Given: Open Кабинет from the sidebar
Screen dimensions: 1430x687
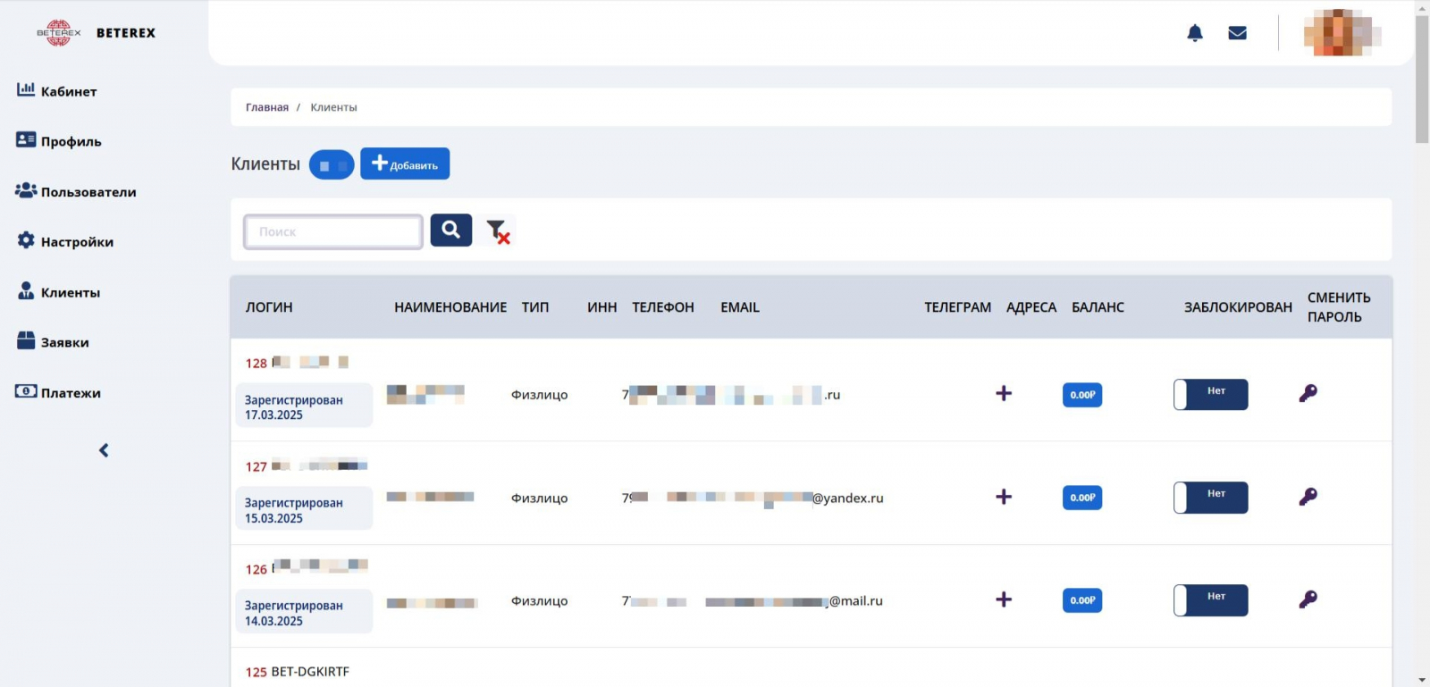Looking at the screenshot, I should 57,91.
